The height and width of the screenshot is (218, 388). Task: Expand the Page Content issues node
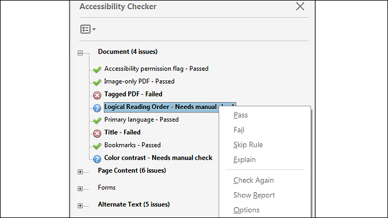80,172
